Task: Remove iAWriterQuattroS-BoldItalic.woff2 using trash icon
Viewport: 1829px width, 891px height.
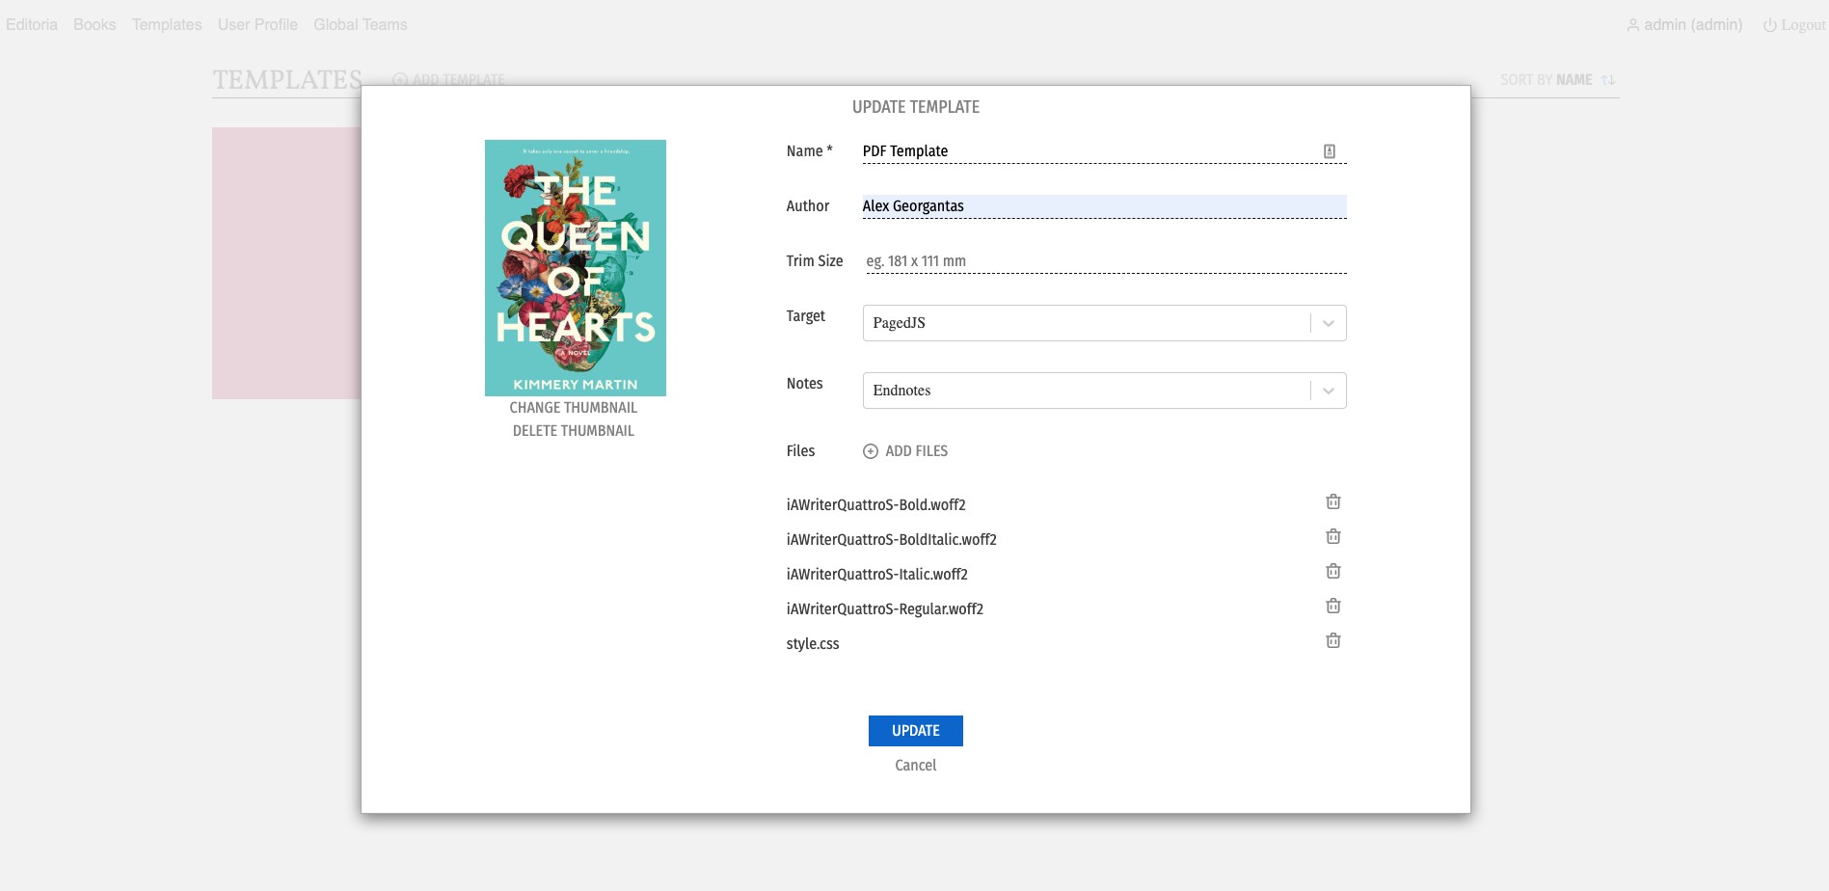Action: pyautogui.click(x=1332, y=536)
